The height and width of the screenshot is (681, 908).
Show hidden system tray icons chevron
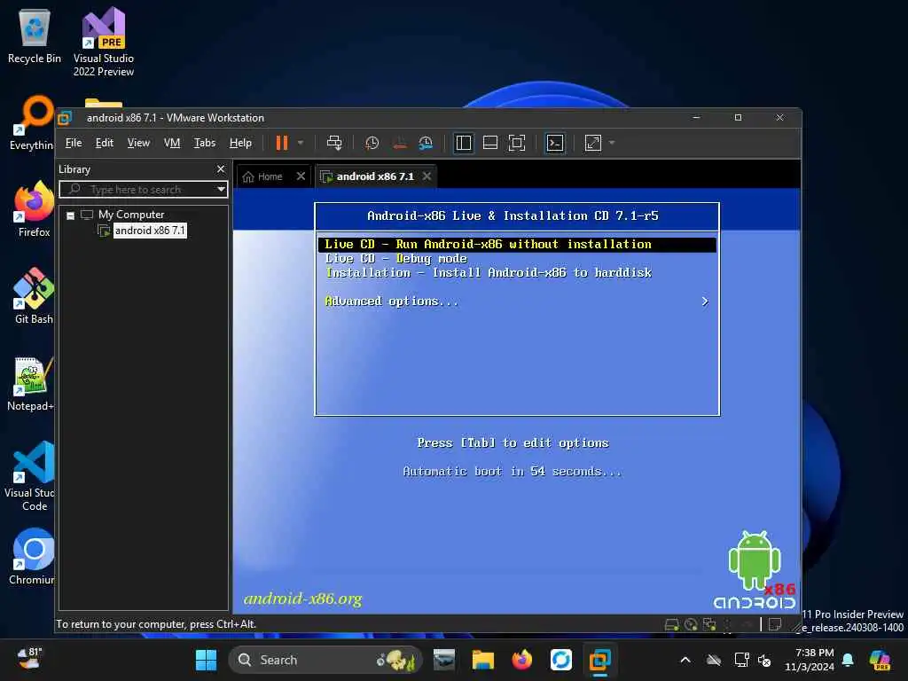685,660
